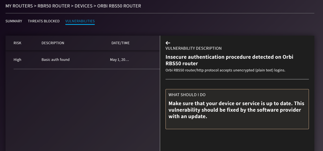323x151 pixels.
Task: Click the Date/Time column header
Action: pos(120,43)
